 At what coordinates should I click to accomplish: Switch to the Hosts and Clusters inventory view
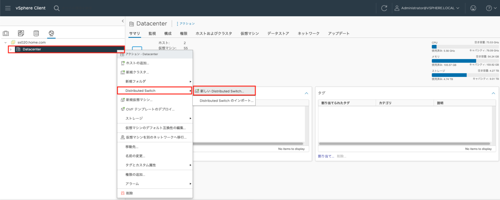click(x=6, y=33)
